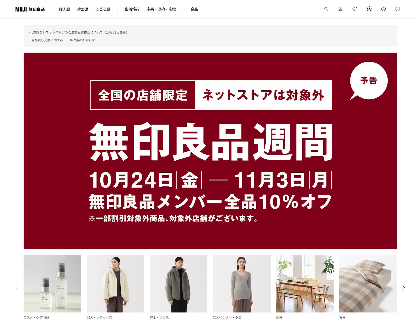Open こども服 menu
Screen dimensions: 418x330
103,9
